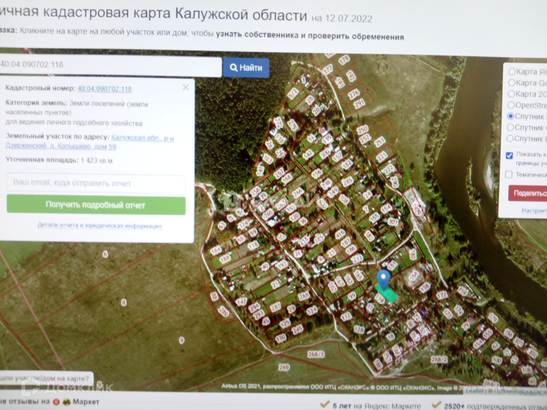547x410 pixels.
Task: Click parcel label "128" on the map
Action: (359, 330)
